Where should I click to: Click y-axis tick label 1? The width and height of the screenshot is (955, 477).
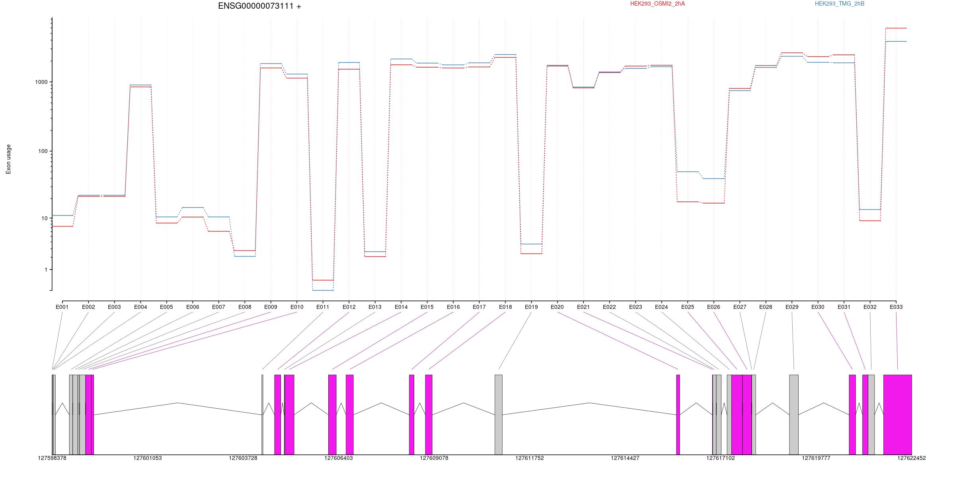coord(46,270)
